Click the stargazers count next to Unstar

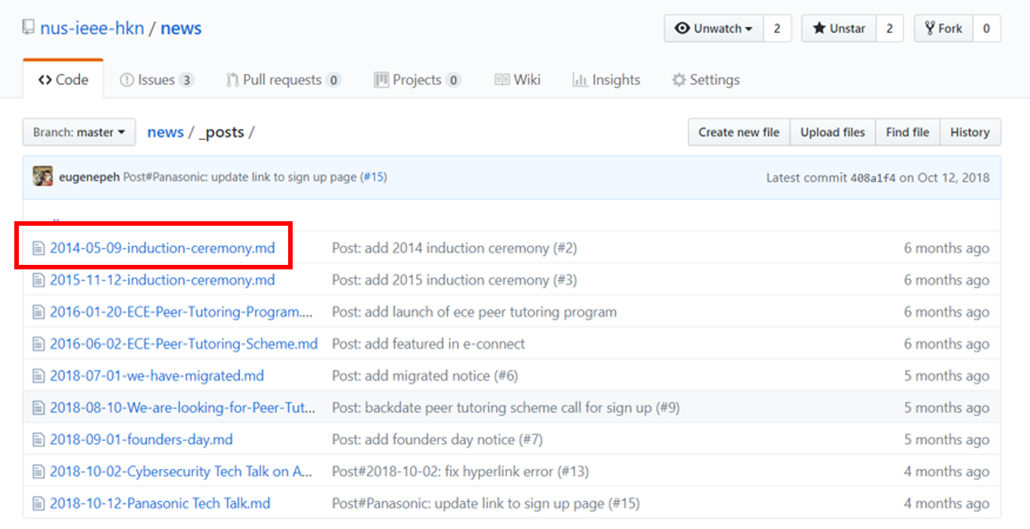point(889,29)
